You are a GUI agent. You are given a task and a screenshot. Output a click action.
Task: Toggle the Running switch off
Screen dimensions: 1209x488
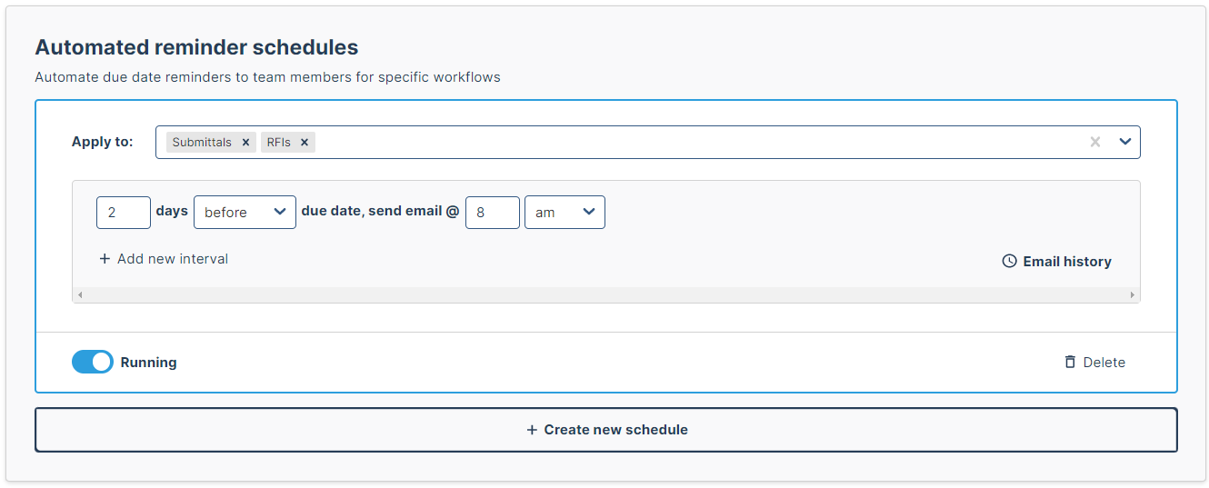tap(93, 362)
